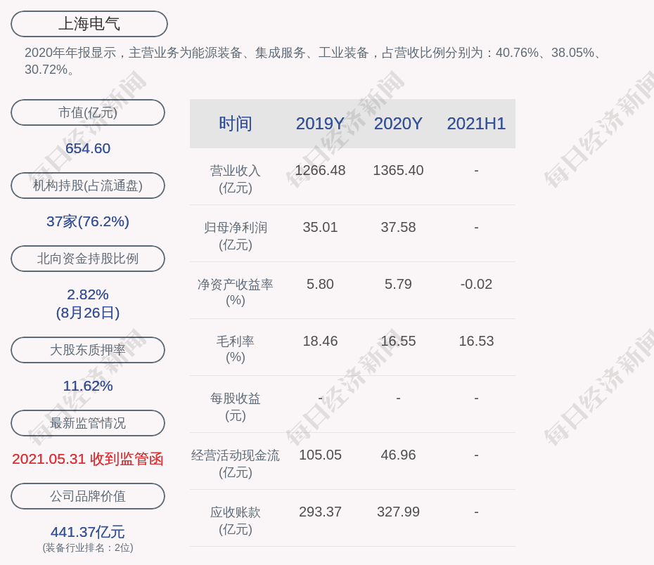This screenshot has width=654, height=565.
Task: Click the 净资产收益率(%) row label
Action: (x=236, y=292)
